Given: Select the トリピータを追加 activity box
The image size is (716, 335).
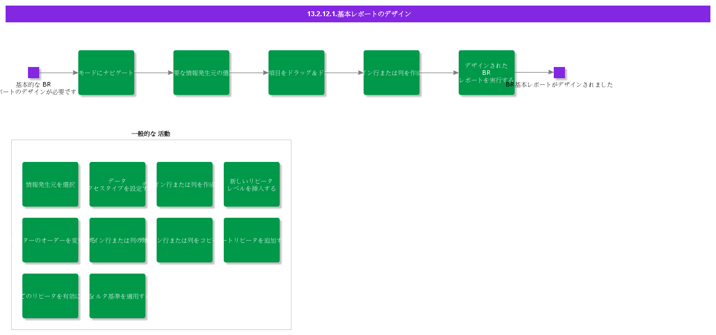Looking at the screenshot, I should [252, 240].
